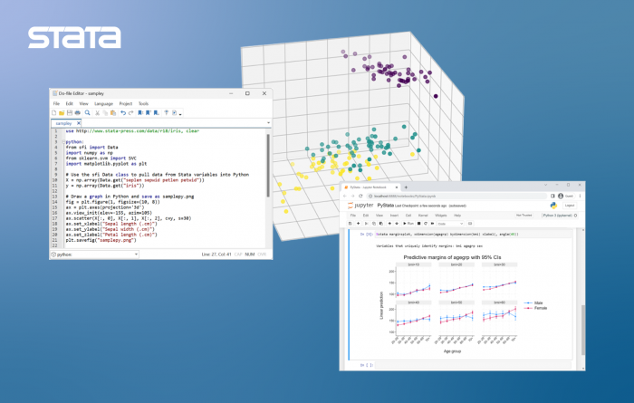Open the Jupyter Insert menu
The height and width of the screenshot is (403, 634).
pyautogui.click(x=394, y=216)
